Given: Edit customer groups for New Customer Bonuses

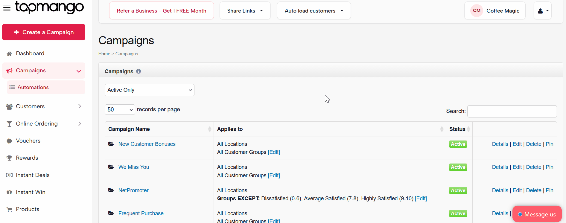Looking at the screenshot, I should [274, 152].
